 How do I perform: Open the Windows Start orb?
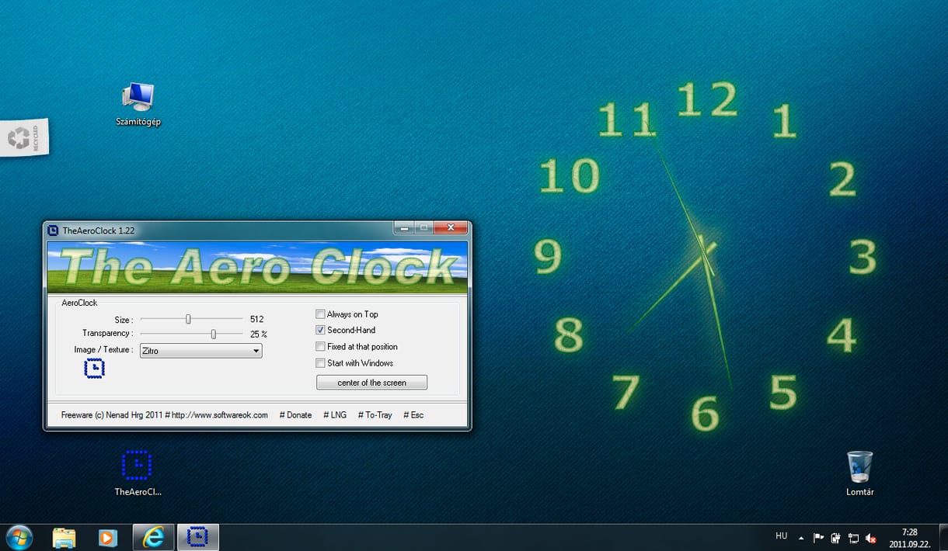coord(19,537)
